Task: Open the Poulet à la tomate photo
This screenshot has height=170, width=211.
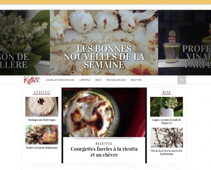Action: coord(42,134)
